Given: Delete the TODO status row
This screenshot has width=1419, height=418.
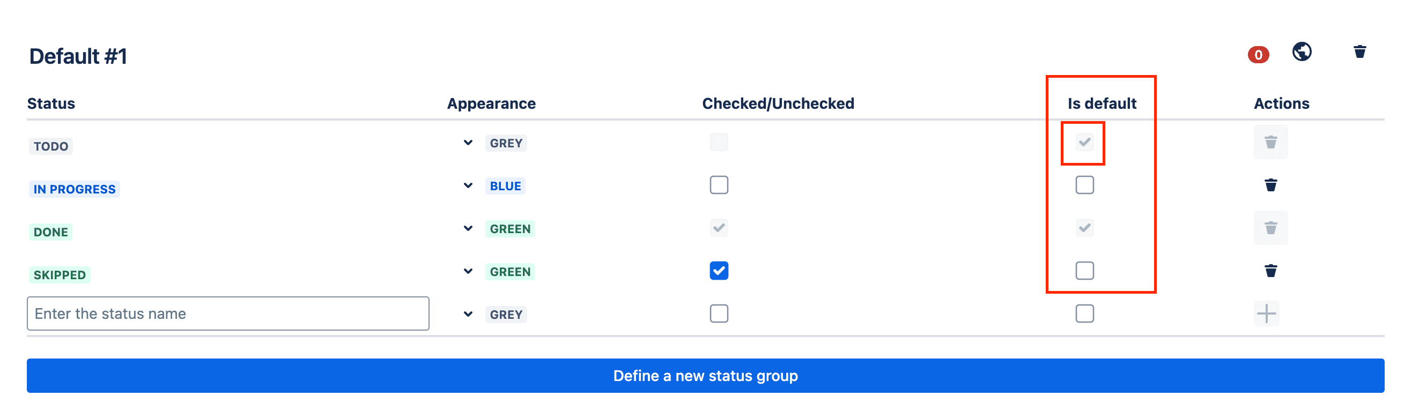Looking at the screenshot, I should pos(1270,142).
